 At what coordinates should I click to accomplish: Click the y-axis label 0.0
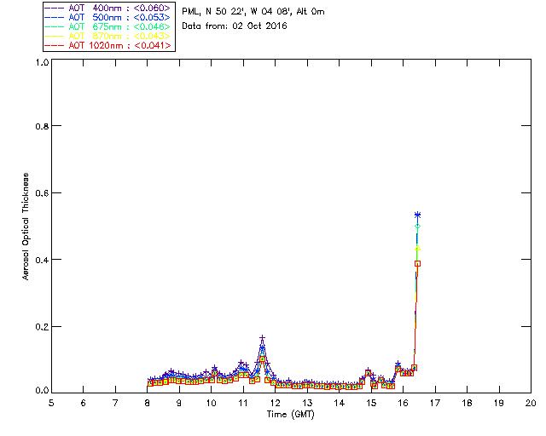pos(42,390)
